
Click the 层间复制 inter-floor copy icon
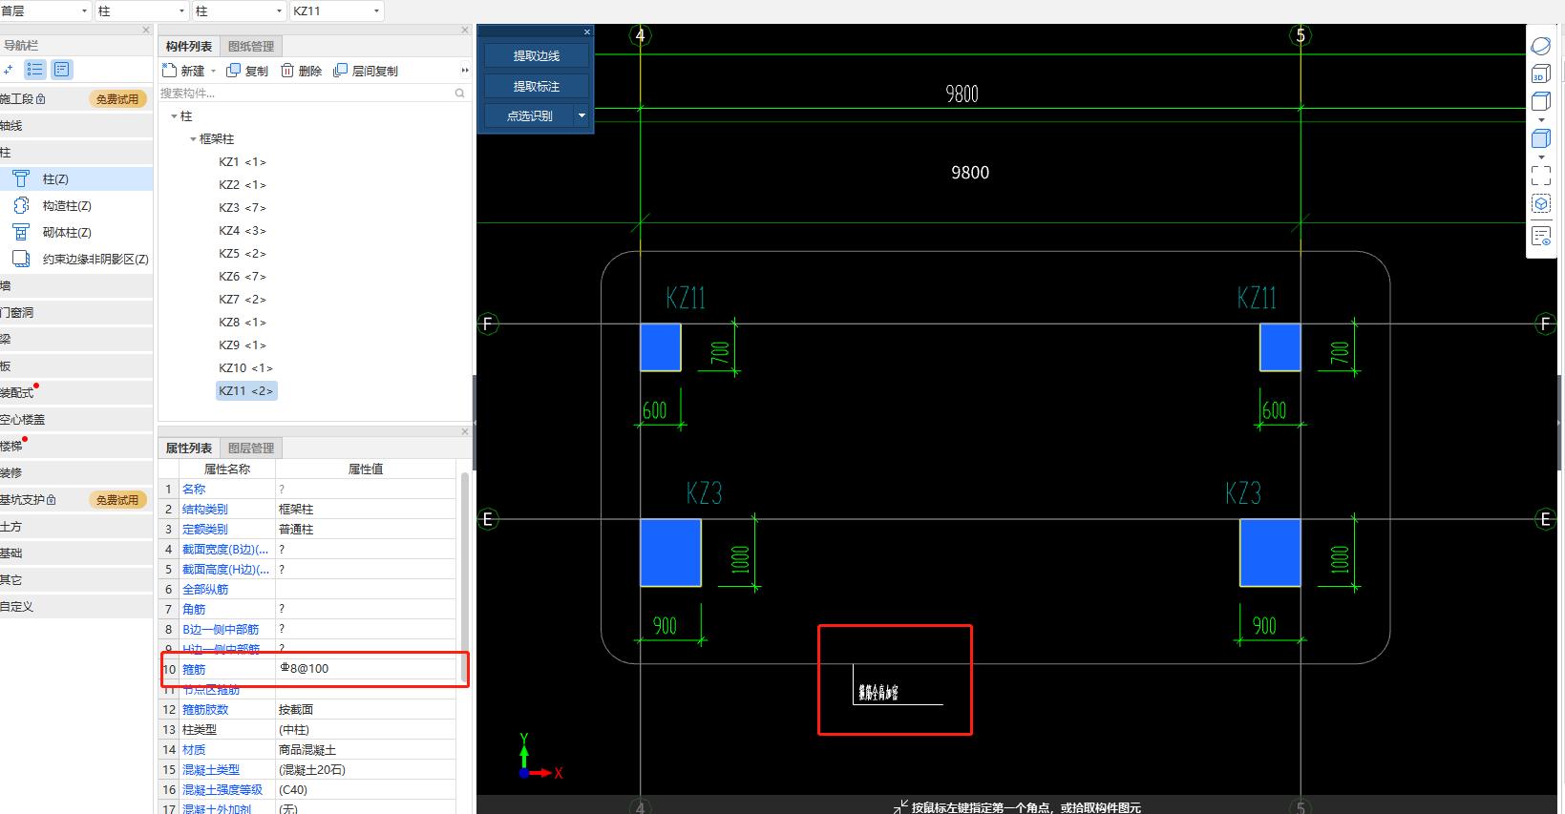[340, 71]
